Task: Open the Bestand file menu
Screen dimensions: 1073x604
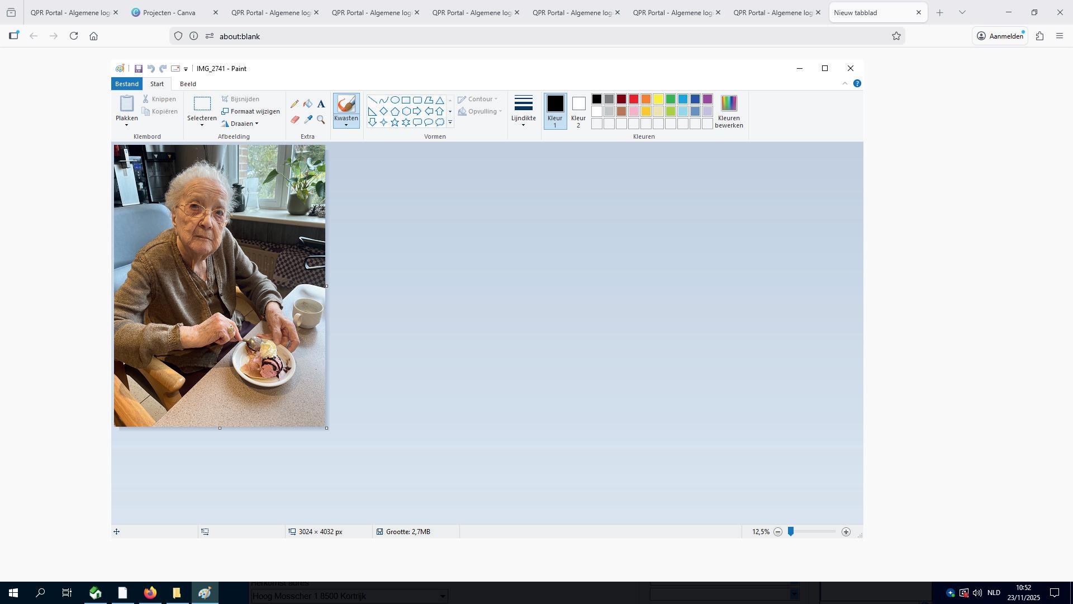Action: (127, 84)
